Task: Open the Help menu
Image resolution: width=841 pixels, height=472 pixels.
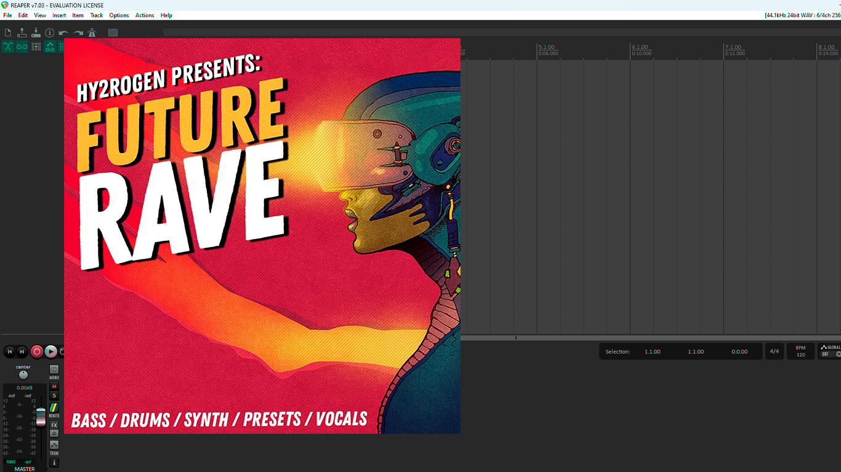Action: point(166,15)
